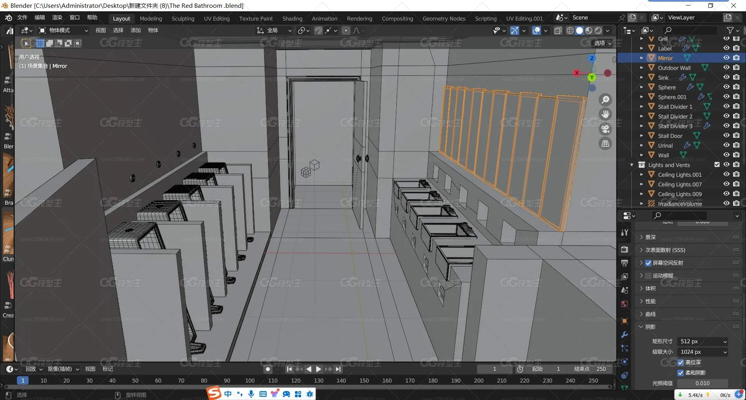
Task: Toggle viewport overlays icon
Action: pyautogui.click(x=536, y=30)
